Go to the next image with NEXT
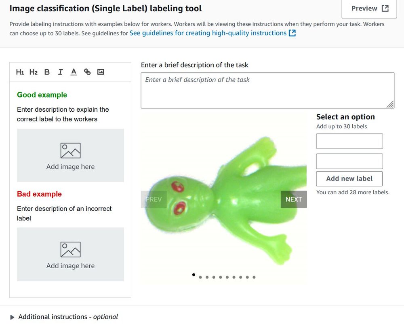The height and width of the screenshot is (329, 404). [294, 199]
